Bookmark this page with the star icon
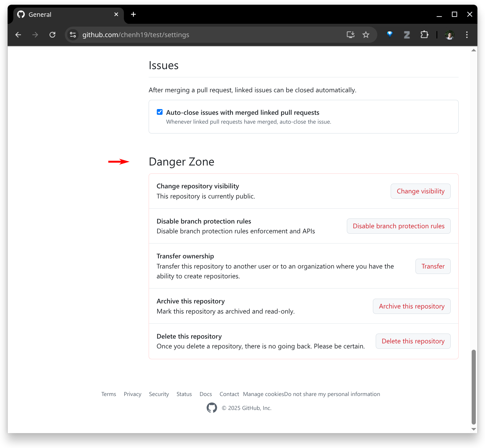Screen dimensions: 485x448 point(366,35)
